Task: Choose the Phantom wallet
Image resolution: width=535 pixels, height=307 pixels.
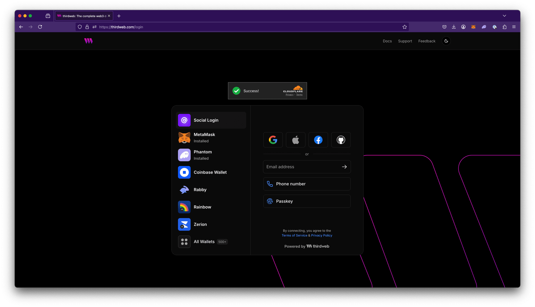Action: pos(211,155)
